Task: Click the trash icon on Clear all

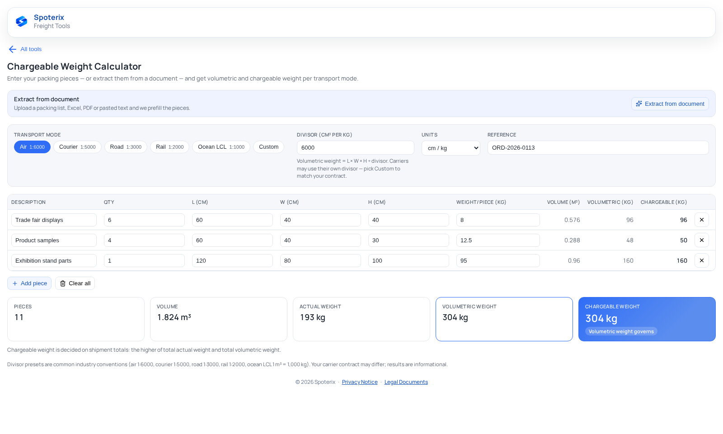Action: [x=63, y=283]
